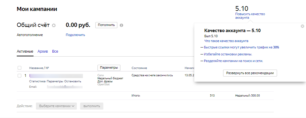This screenshot has height=118, width=306.
Task: Click the total value 513
Action: point(212,96)
